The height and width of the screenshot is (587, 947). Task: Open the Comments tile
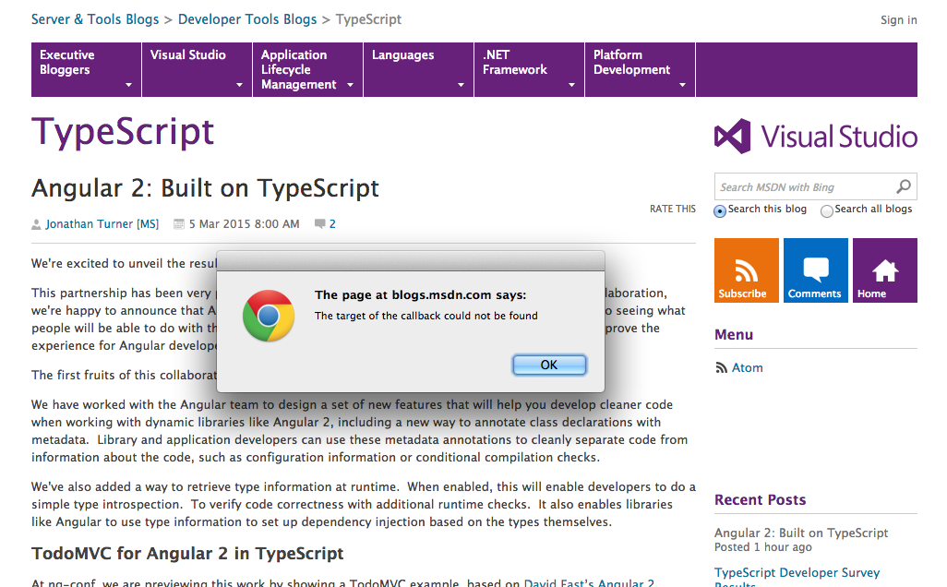[x=815, y=270]
